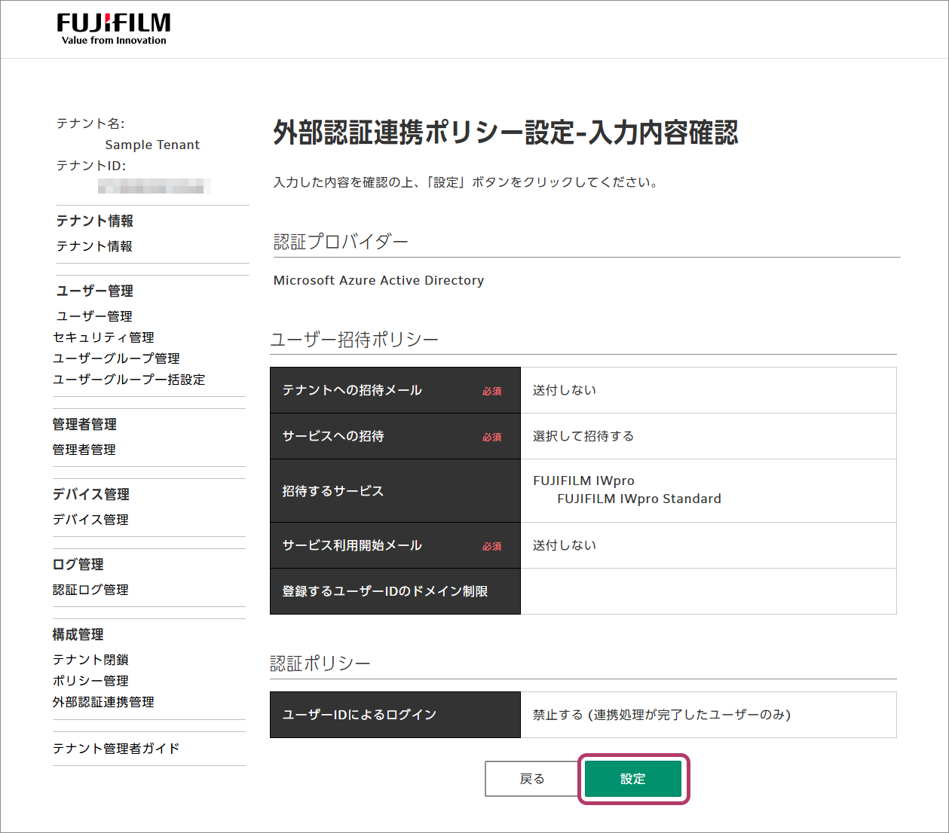
Task: Click the 戻る button
Action: click(532, 779)
